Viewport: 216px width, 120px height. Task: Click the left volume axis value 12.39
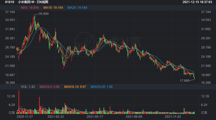point(11,96)
